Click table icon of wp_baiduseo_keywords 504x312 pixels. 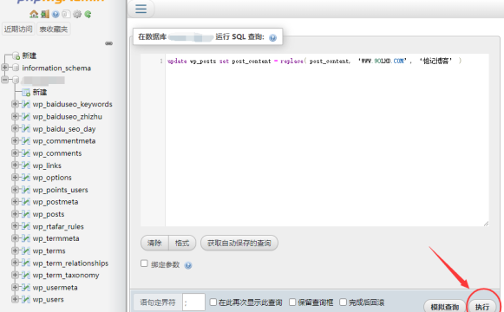pos(26,104)
